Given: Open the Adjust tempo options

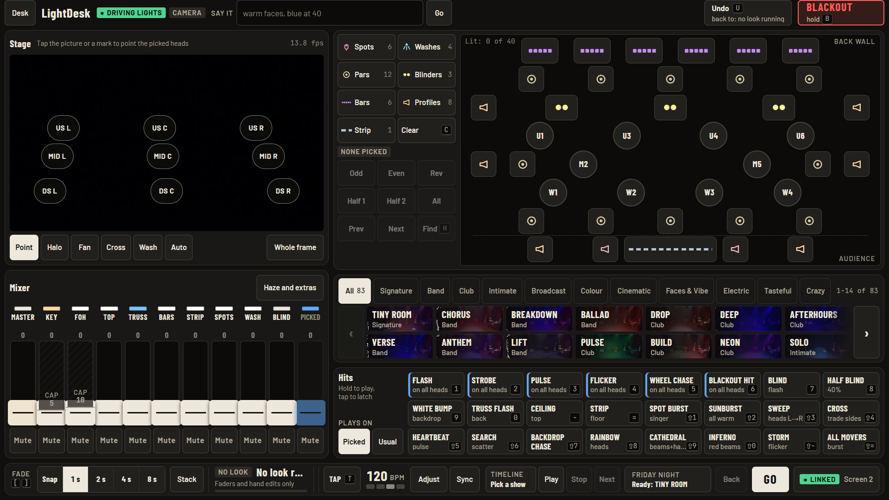Looking at the screenshot, I should pos(429,479).
